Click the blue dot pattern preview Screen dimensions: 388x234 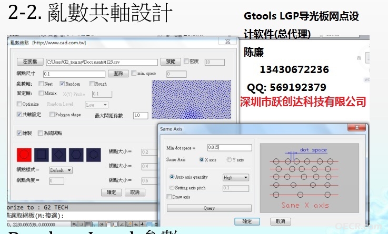(x=191, y=99)
